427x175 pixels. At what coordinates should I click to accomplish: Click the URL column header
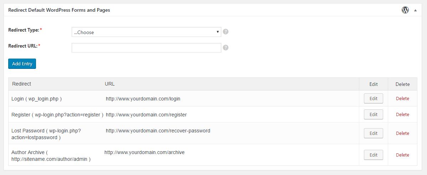[x=110, y=84]
